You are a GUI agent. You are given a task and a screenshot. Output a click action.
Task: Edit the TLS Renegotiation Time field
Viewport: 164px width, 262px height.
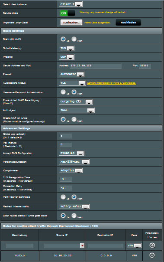coord(66,179)
